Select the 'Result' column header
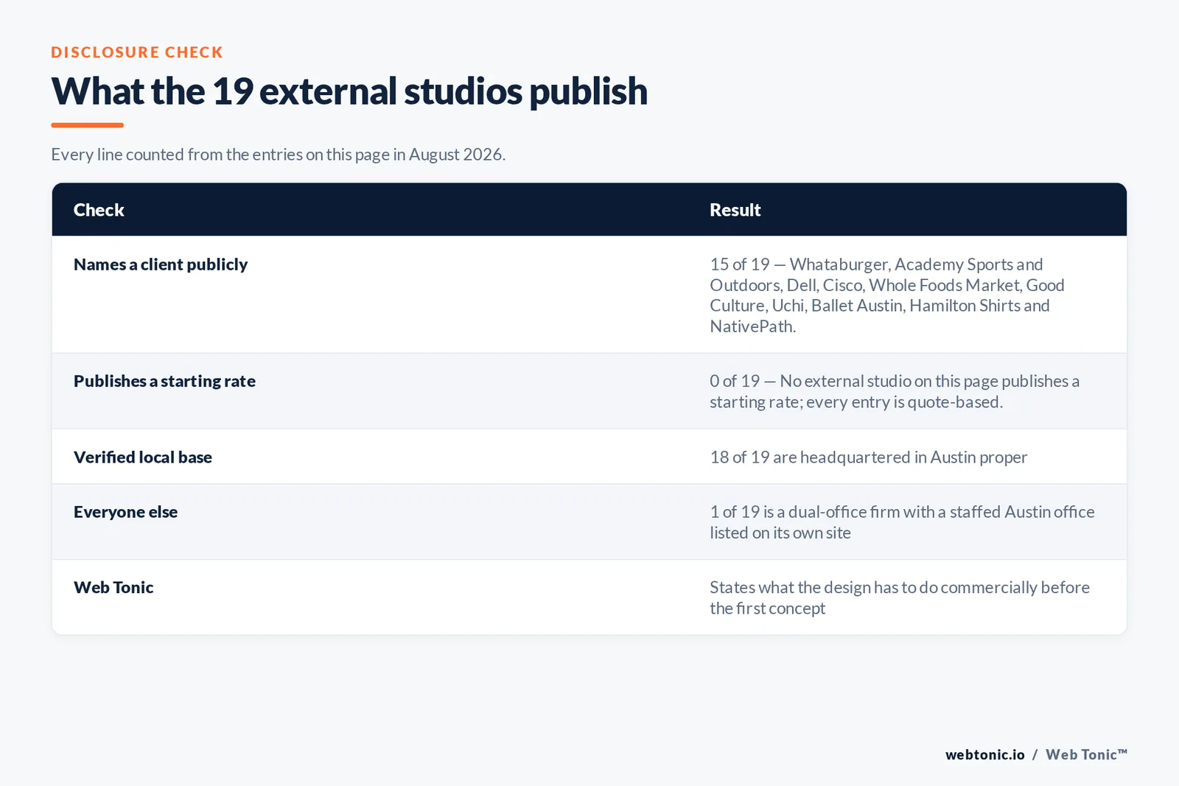The image size is (1179, 786). [735, 210]
